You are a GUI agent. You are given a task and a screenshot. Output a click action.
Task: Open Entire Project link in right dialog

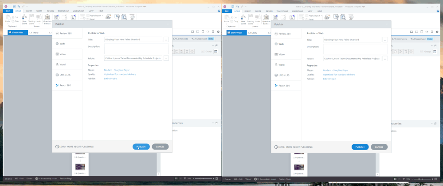pos(330,79)
